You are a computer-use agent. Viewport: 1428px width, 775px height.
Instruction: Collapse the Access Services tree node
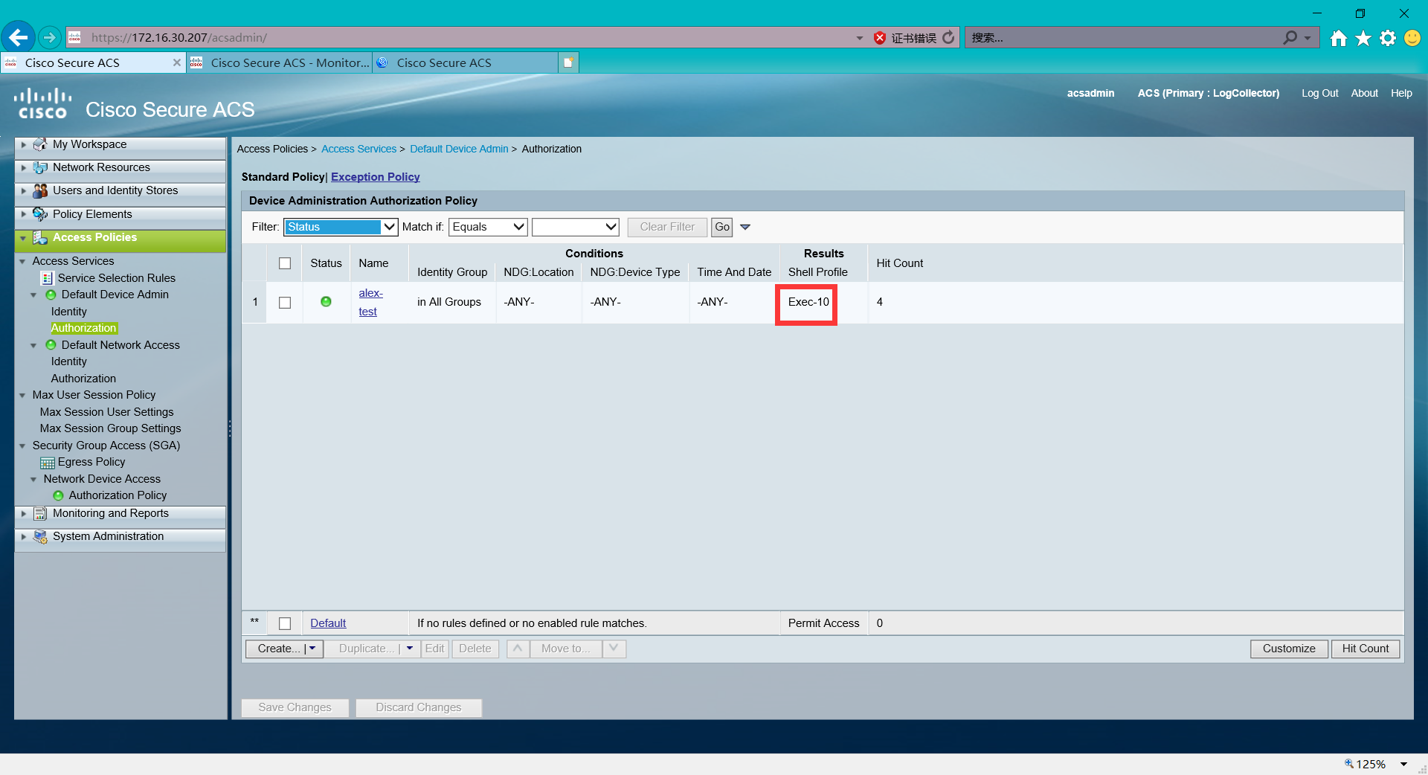tap(22, 262)
